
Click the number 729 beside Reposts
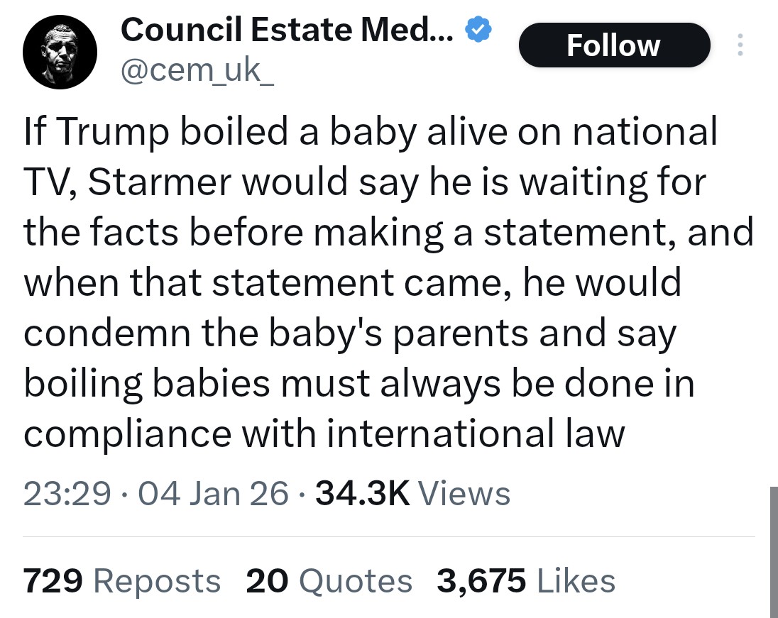(x=53, y=581)
